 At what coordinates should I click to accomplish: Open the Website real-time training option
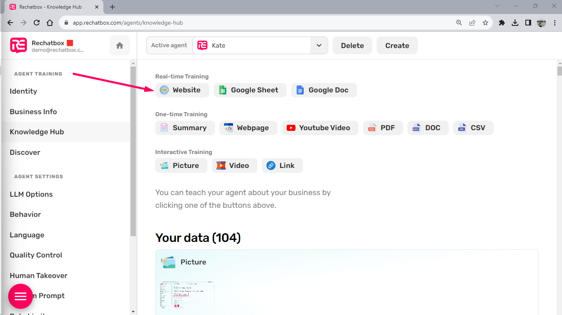(182, 90)
